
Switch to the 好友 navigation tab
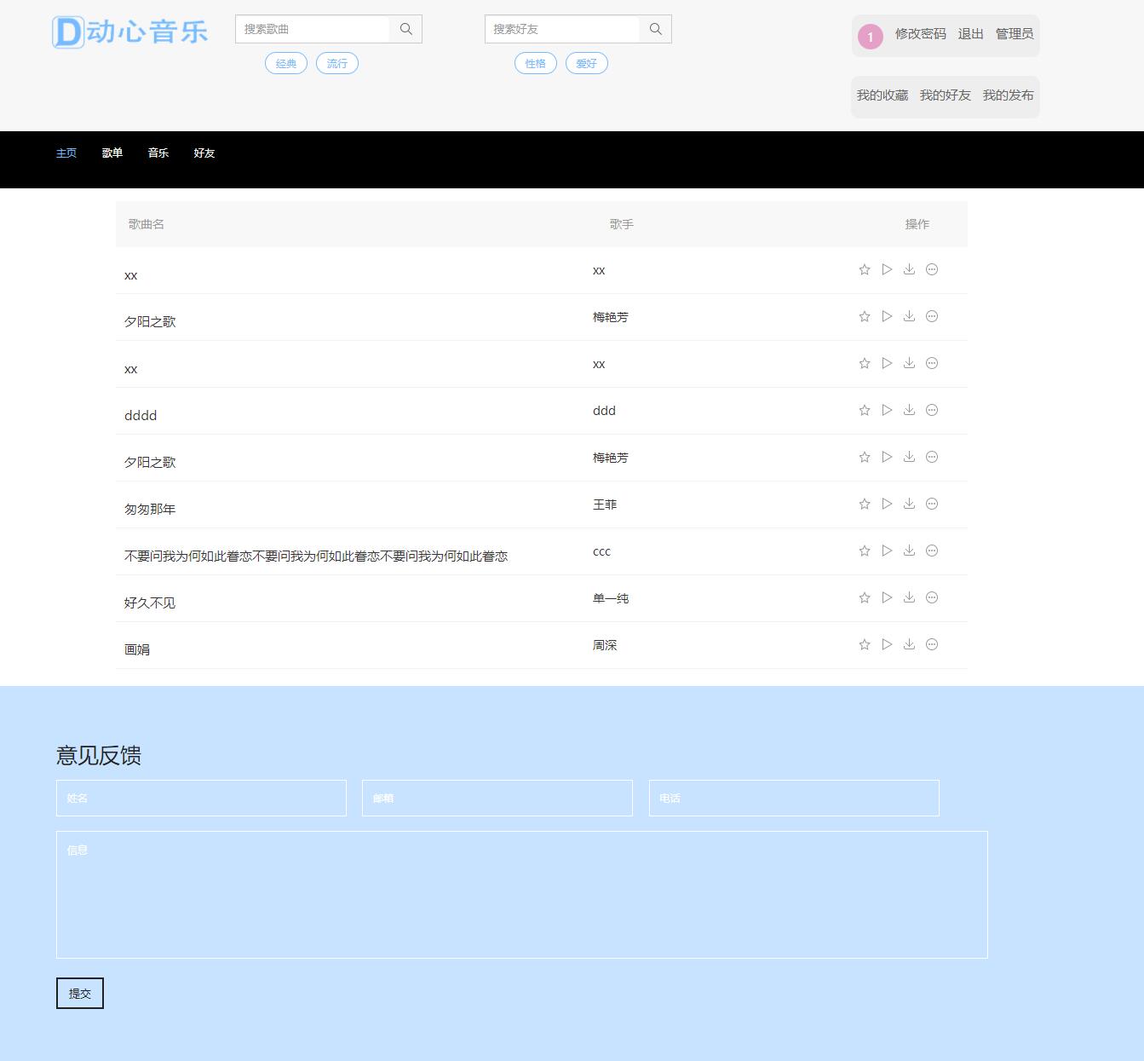point(204,153)
